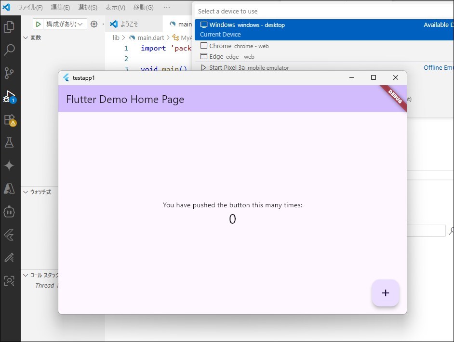Open the Testing flask icon
The width and height of the screenshot is (454, 342).
9,142
